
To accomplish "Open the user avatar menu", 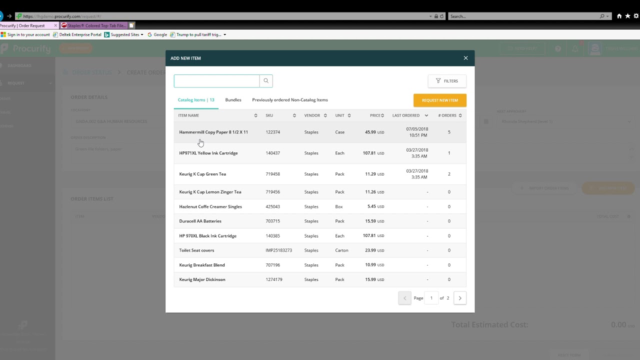I will (595, 48).
